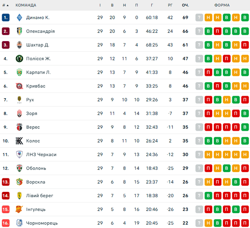
Task: Click the Інгулець orange club emblem
Action: [19, 210]
